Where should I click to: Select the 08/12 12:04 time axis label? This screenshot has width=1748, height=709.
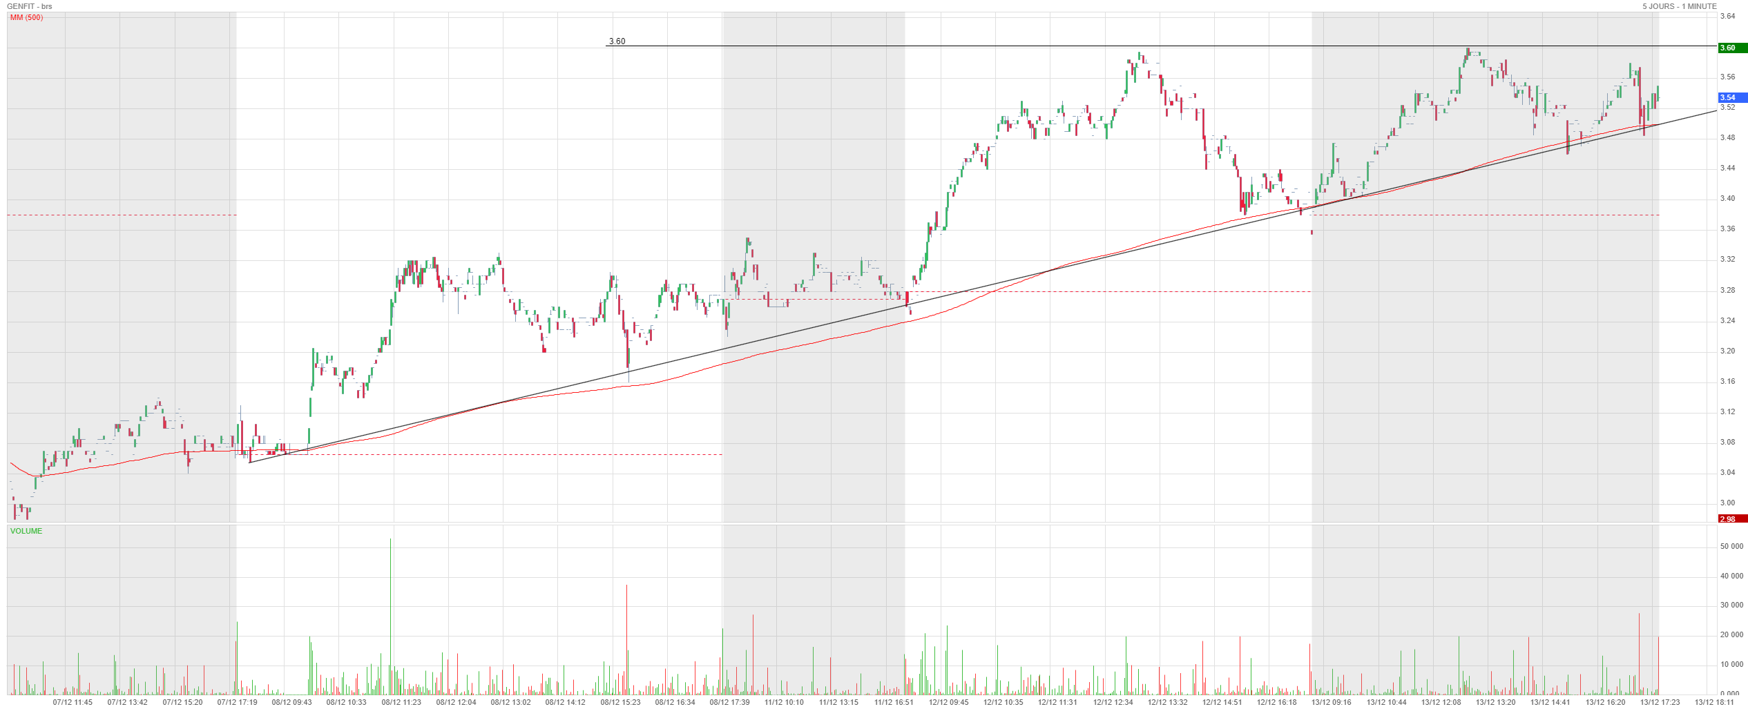coord(456,702)
